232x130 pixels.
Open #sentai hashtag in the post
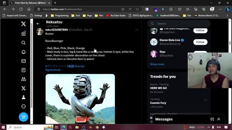[x=80, y=66]
